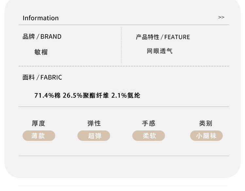Select the 面料 / FABRIC label
Viewport: 245px width, 191px height.
[42, 77]
